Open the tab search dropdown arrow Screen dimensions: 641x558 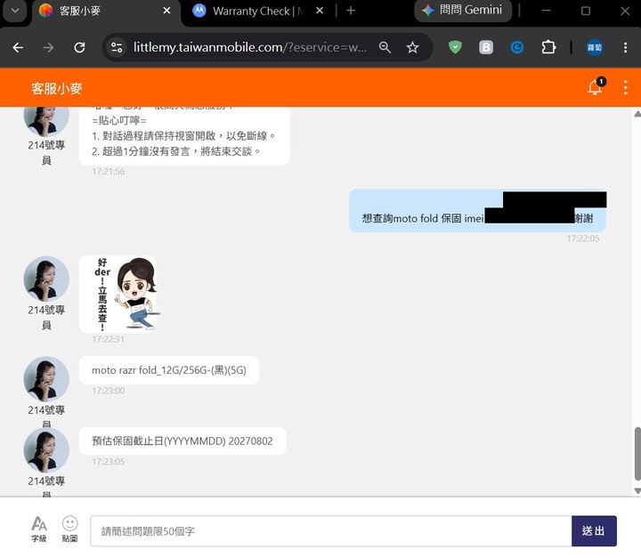click(15, 11)
